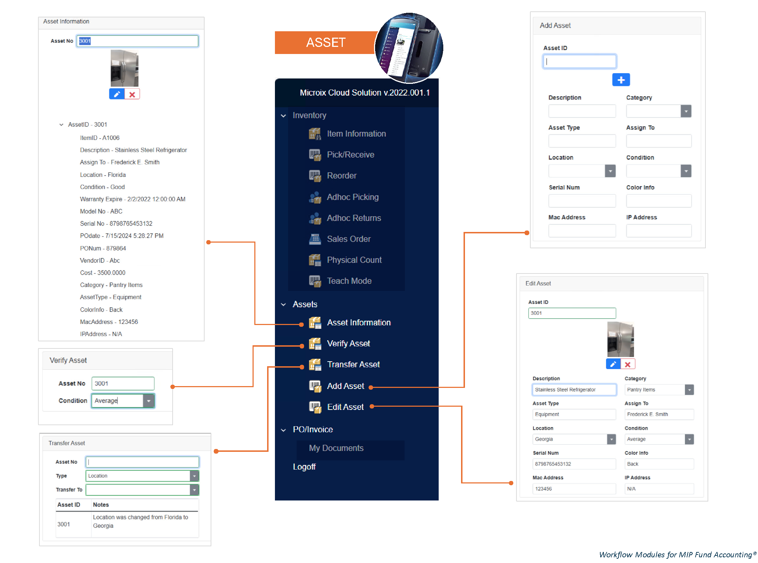The width and height of the screenshot is (758, 563).
Task: Open Location dropdown showing Georgia
Action: (x=611, y=439)
